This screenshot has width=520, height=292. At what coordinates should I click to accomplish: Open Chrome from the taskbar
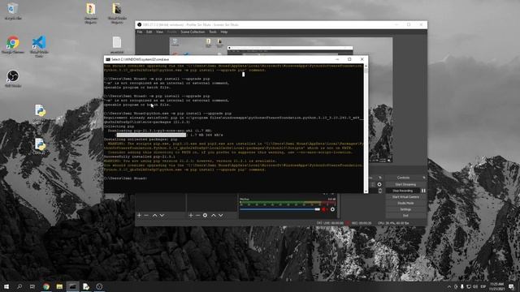point(46,286)
